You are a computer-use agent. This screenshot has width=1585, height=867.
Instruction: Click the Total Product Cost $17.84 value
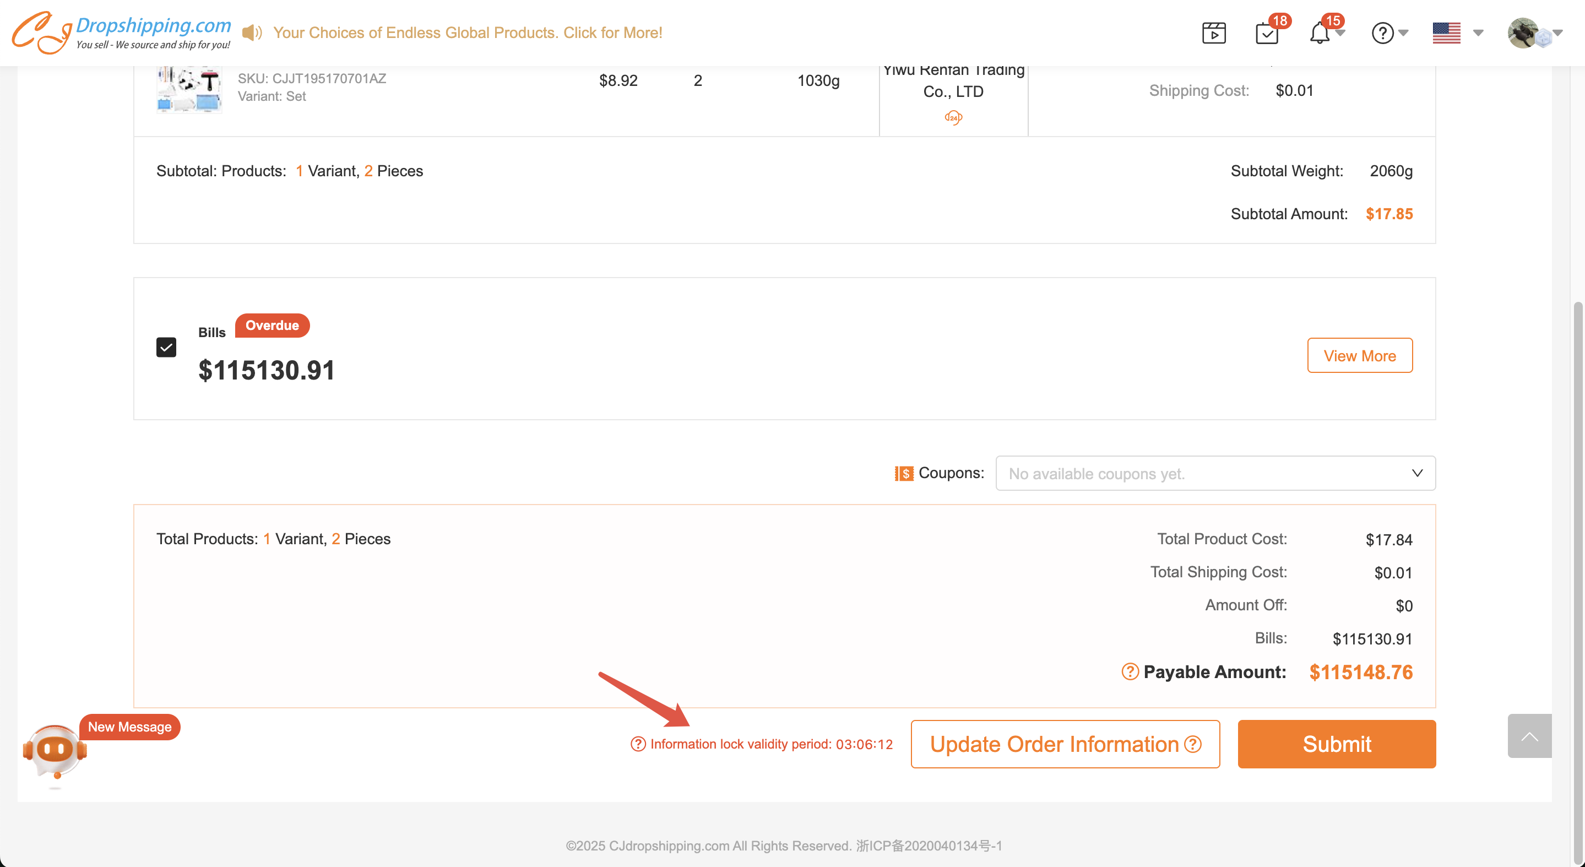coord(1389,540)
